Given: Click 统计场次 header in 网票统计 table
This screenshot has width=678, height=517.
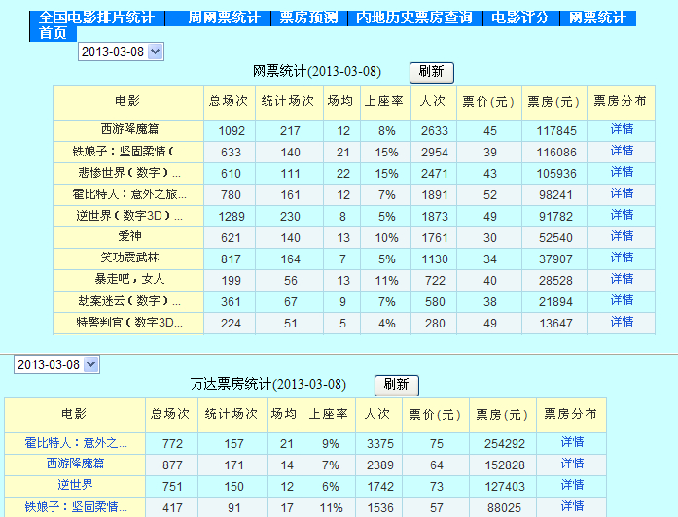Looking at the screenshot, I should [288, 101].
